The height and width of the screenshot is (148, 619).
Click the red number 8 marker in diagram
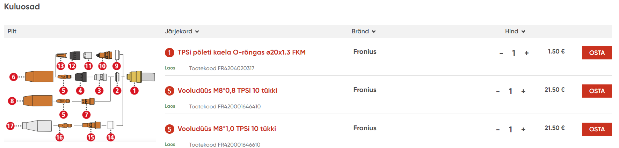coord(12,101)
